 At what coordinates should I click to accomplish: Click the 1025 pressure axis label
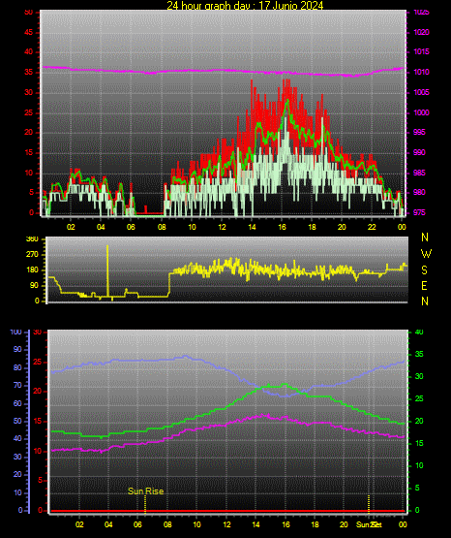[421, 12]
